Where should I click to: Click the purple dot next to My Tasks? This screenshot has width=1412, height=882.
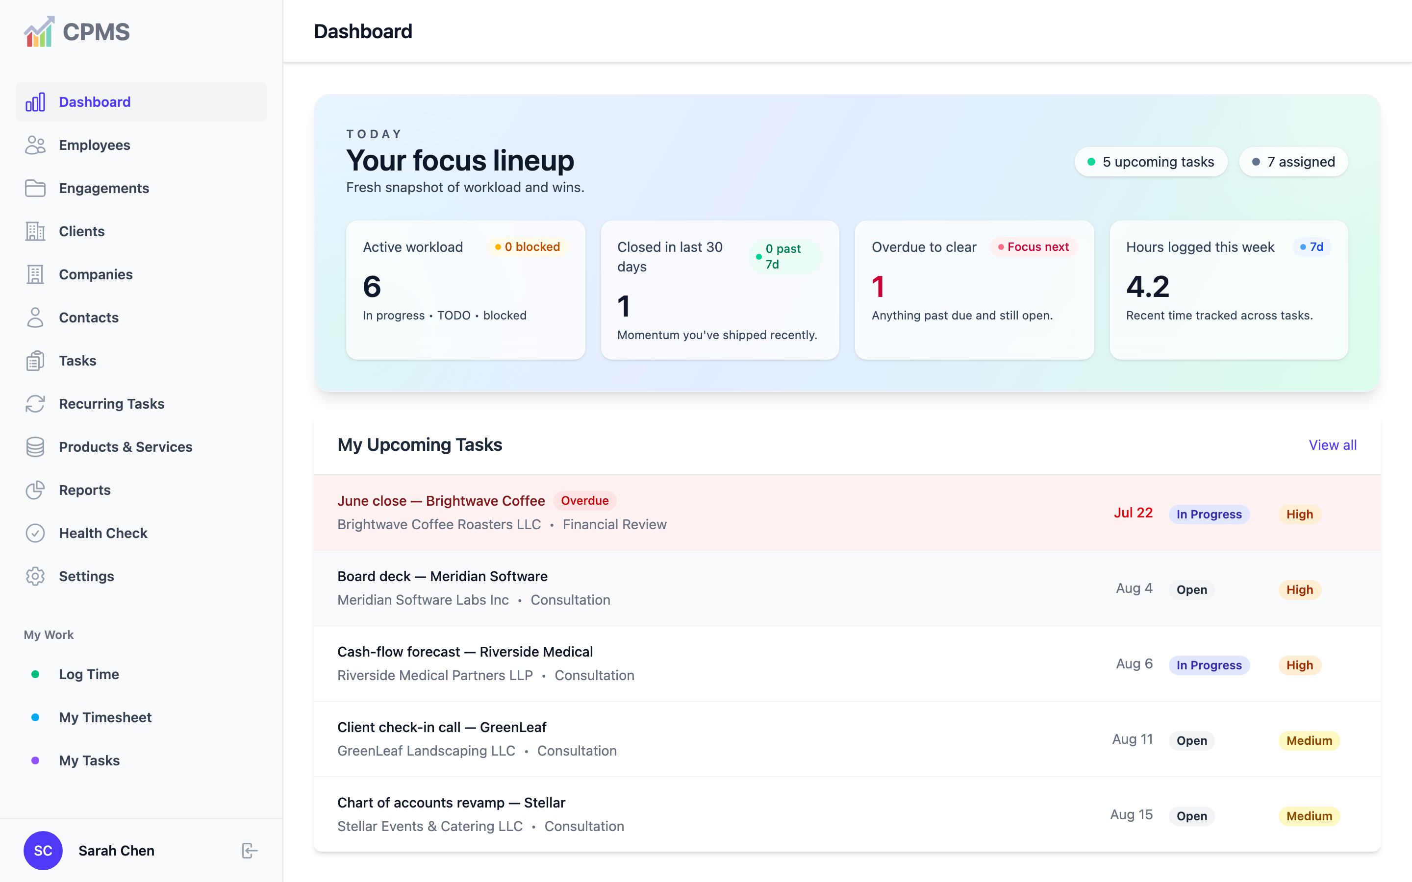click(x=35, y=761)
